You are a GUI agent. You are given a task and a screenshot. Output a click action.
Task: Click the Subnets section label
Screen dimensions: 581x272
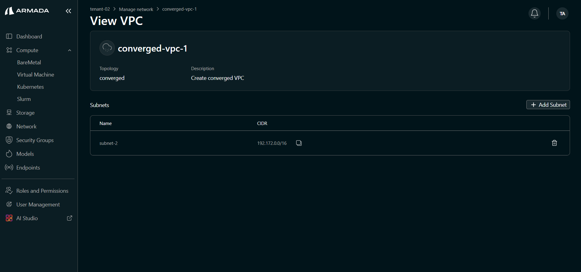click(100, 105)
